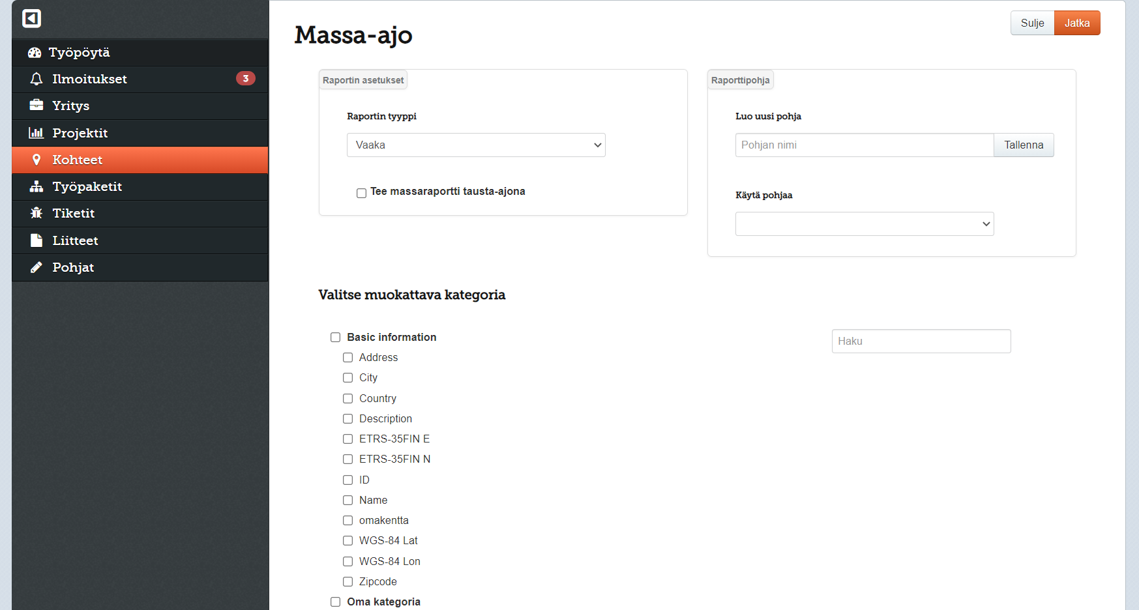Click the Projektit bar chart icon

[36, 133]
